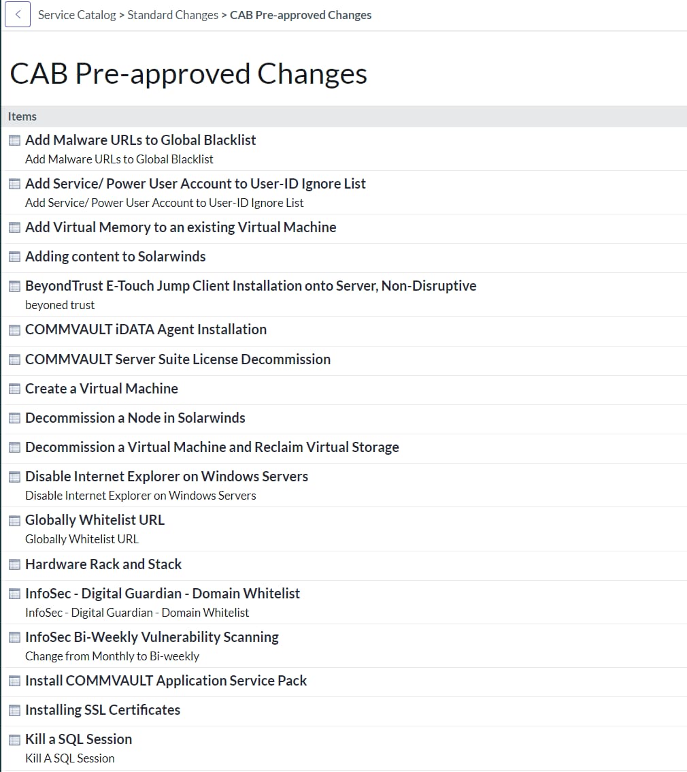Open "Install COMMVAULT Application Service Pack" item
The height and width of the screenshot is (772, 687).
click(165, 681)
